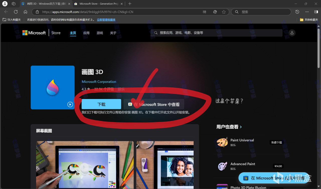Focus the browser address bar URL
This screenshot has height=189, width=321.
(x=88, y=12)
